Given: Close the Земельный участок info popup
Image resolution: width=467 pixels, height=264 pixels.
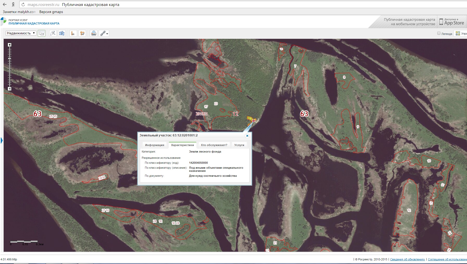Looking at the screenshot, I should tap(247, 136).
